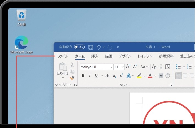Click the Redo icon in title bar
Screen dimensions: 195x128
110,47
